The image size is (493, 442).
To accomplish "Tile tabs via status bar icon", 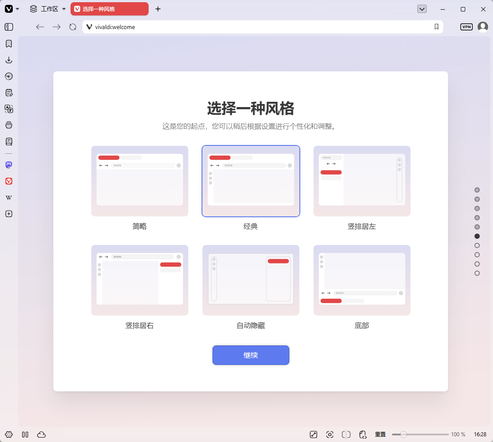I will pyautogui.click(x=25, y=435).
